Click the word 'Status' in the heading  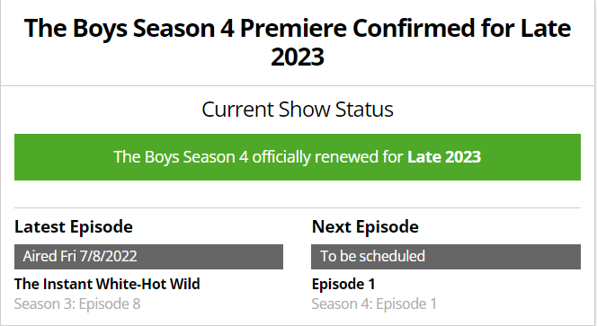point(364,110)
